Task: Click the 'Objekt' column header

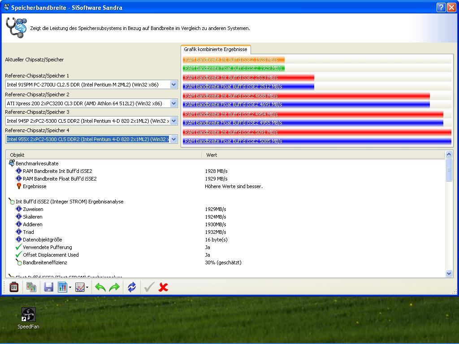Action: click(104, 155)
